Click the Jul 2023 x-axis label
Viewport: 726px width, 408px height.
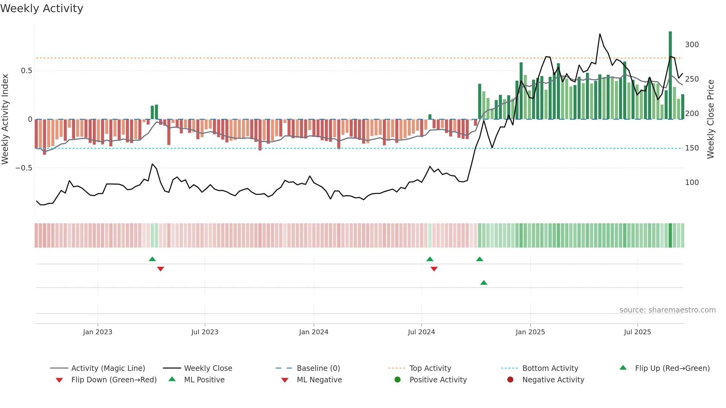[205, 332]
